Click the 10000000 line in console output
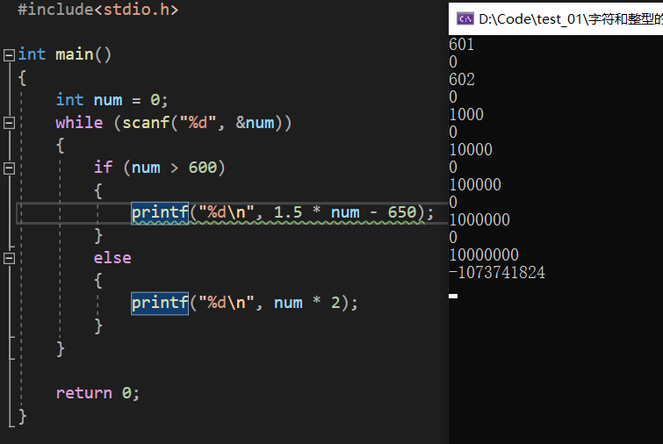This screenshot has height=444, width=663. 484,254
